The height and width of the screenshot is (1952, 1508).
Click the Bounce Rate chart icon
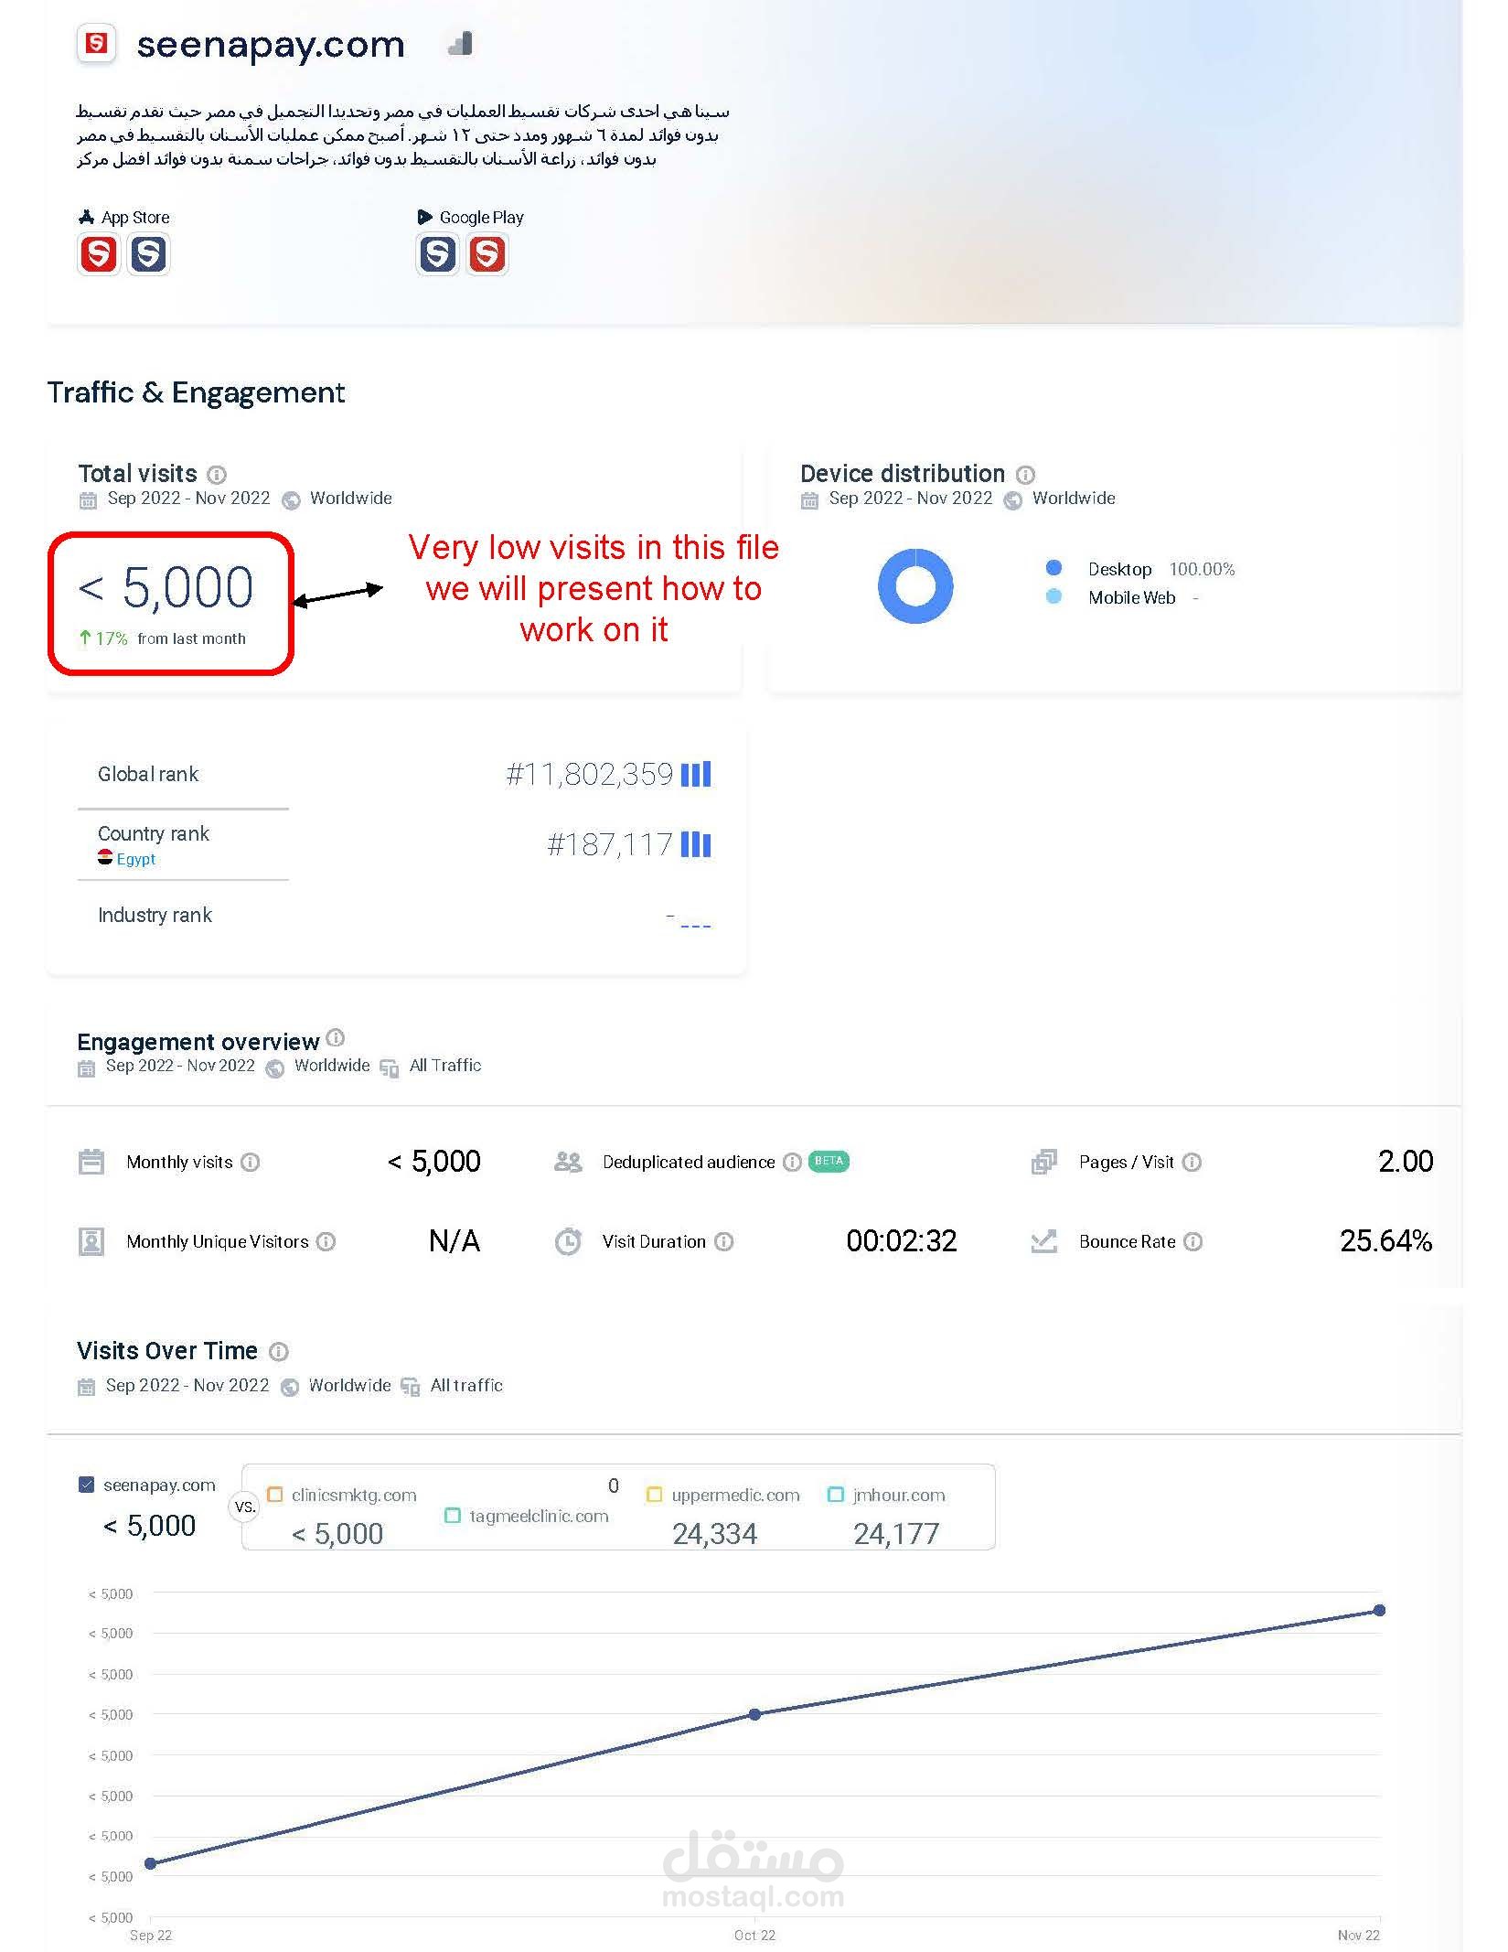pyautogui.click(x=1044, y=1241)
